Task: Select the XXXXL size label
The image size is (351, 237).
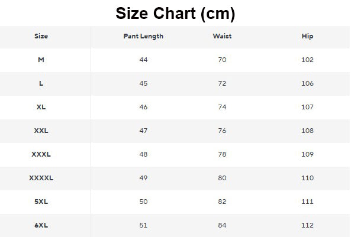Action: pos(41,178)
